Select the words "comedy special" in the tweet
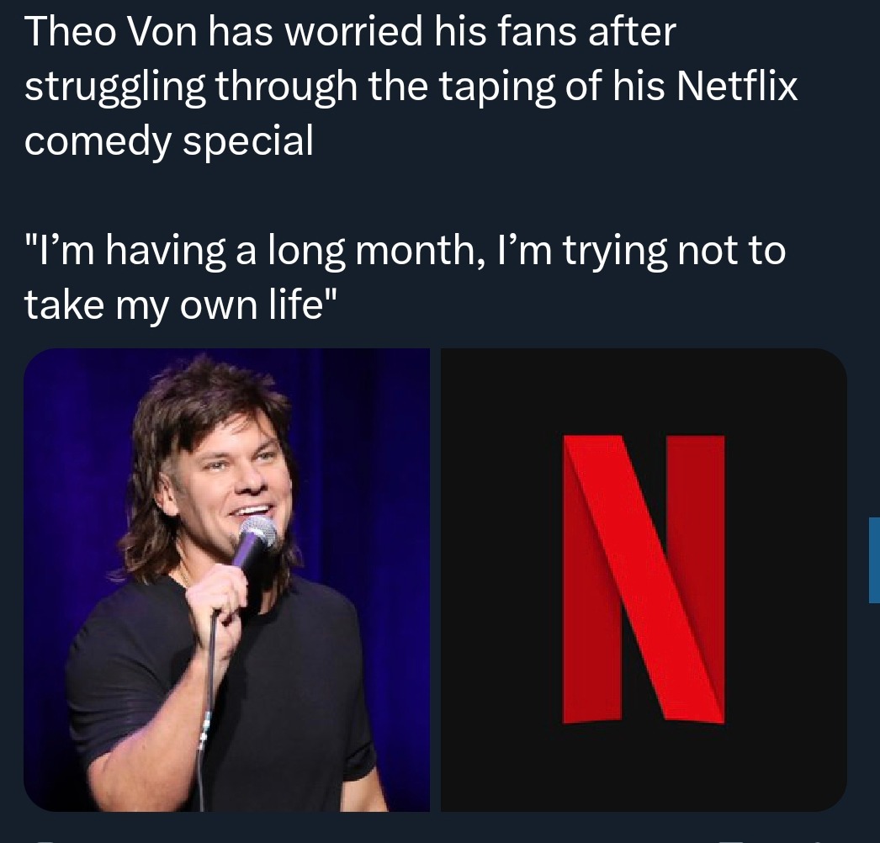880x843 pixels. click(x=168, y=140)
